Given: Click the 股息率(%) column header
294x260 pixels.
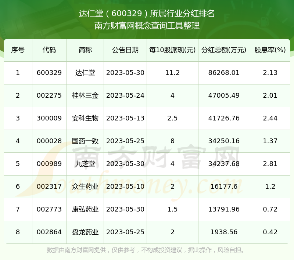Looking at the screenshot, I should [270, 50].
